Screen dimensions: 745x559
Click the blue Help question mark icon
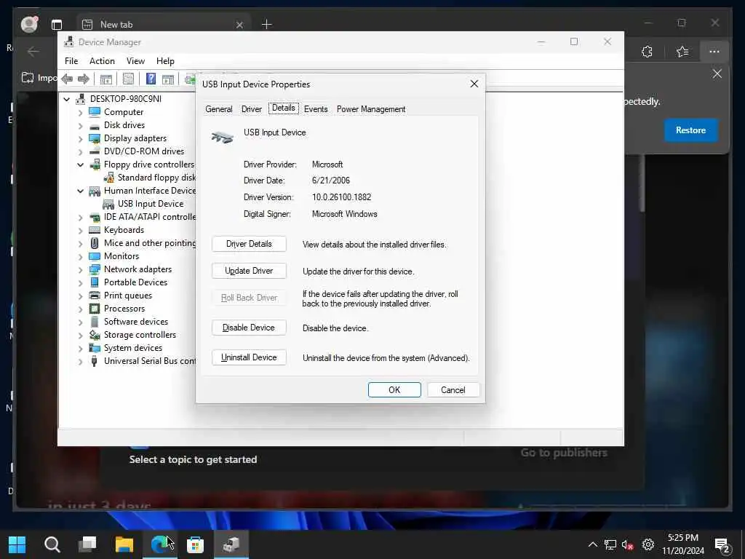pos(151,79)
